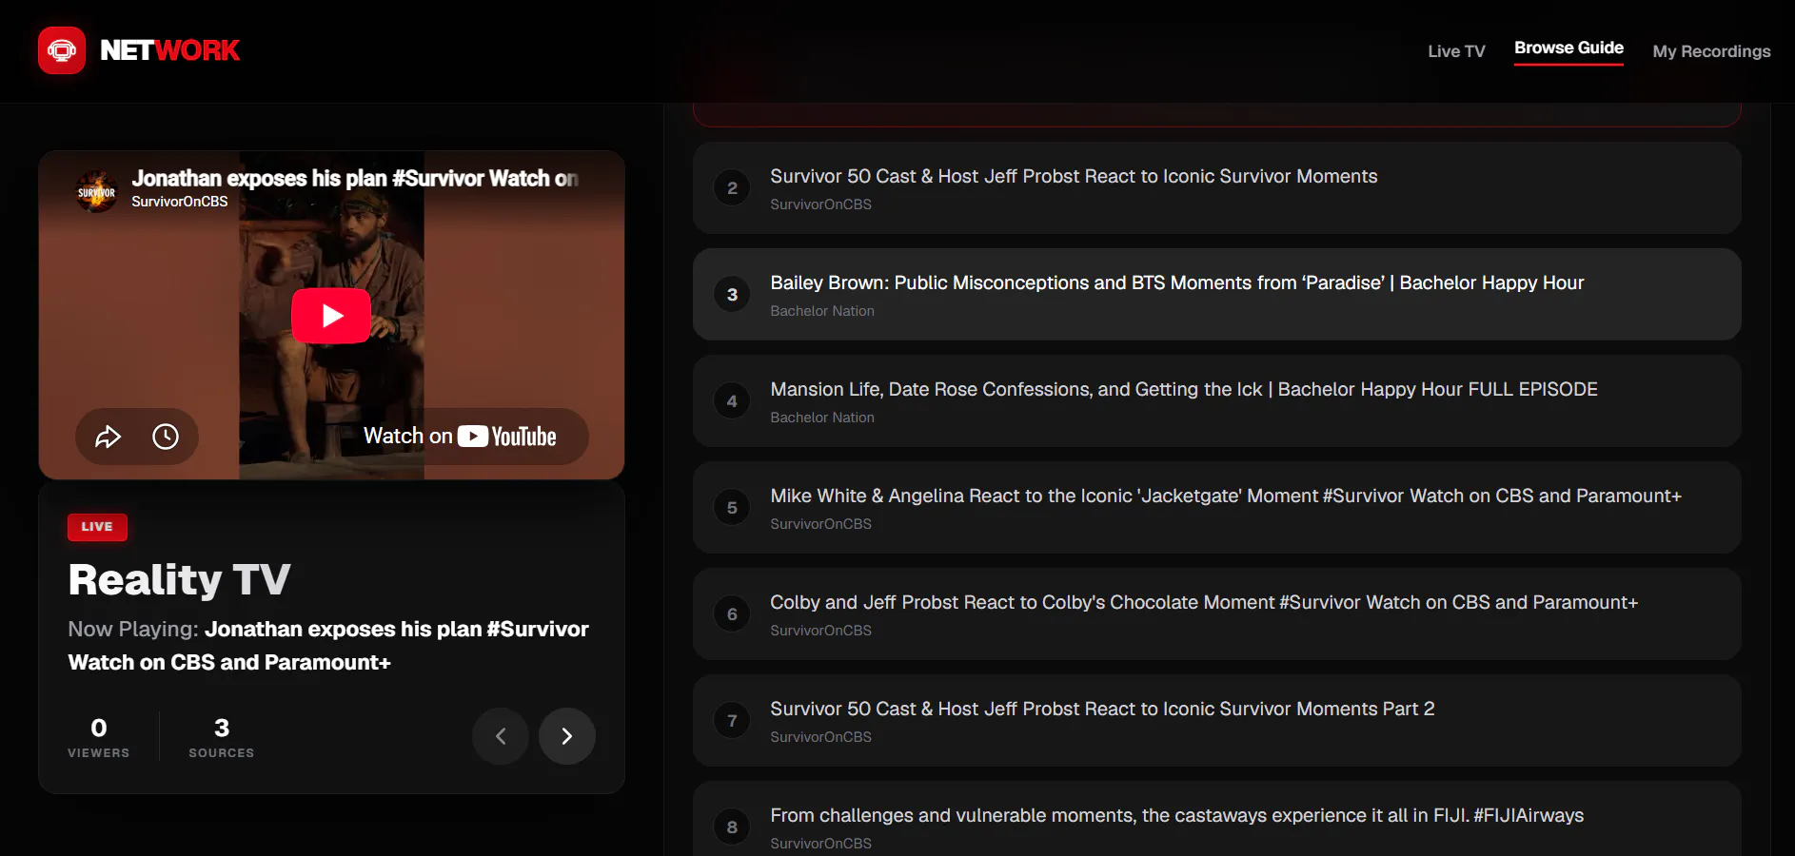Click the 3 Sources counter
Viewport: 1795px width, 856px height.
(x=222, y=737)
